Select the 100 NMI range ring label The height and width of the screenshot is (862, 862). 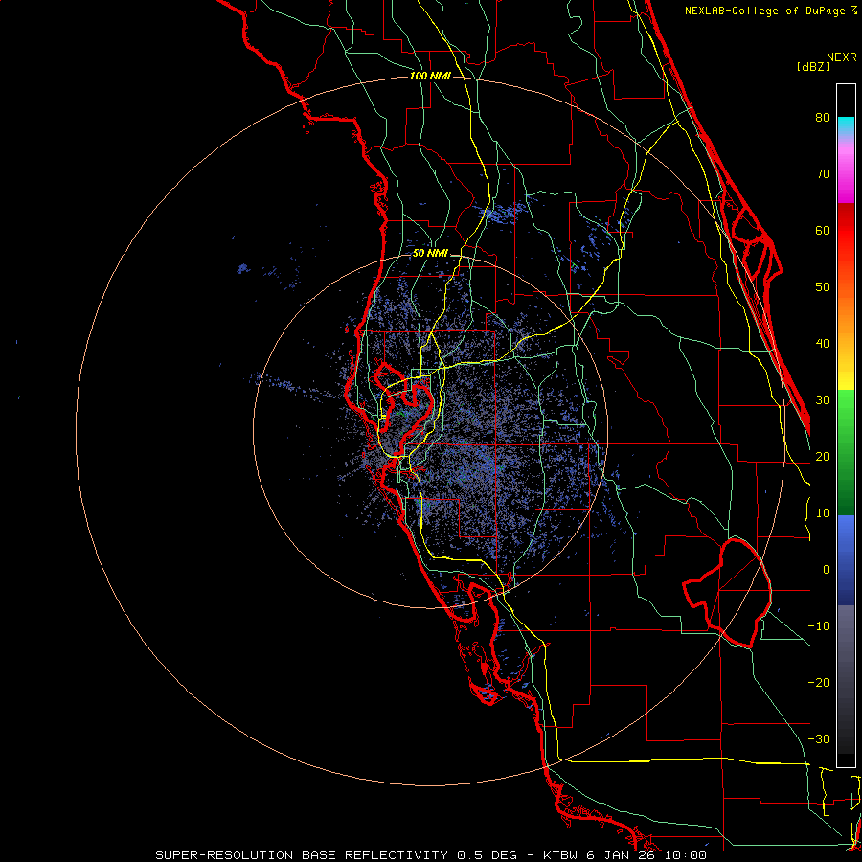(x=430, y=76)
